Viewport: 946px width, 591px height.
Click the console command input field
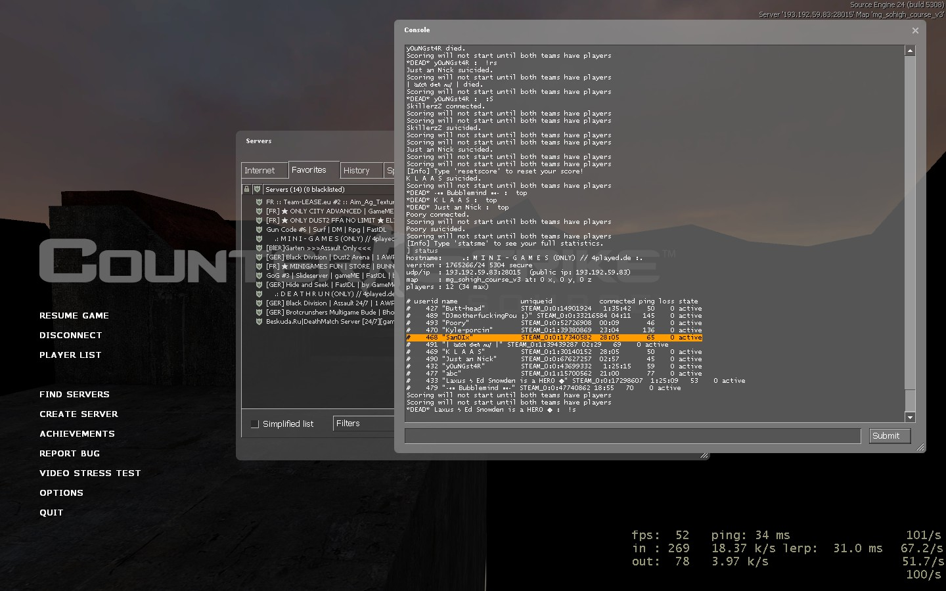pyautogui.click(x=633, y=436)
